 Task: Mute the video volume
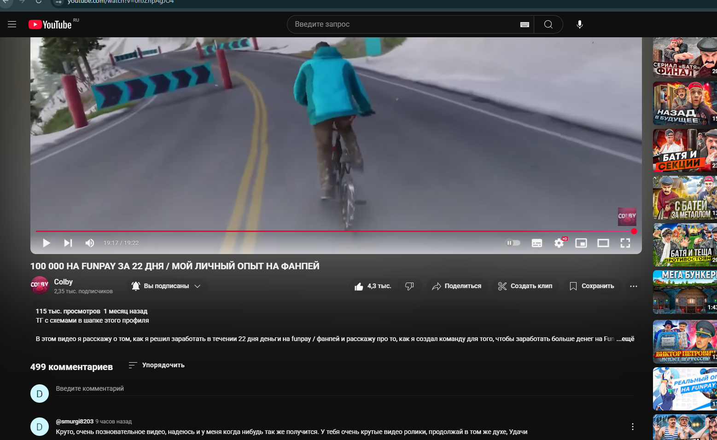coord(90,243)
